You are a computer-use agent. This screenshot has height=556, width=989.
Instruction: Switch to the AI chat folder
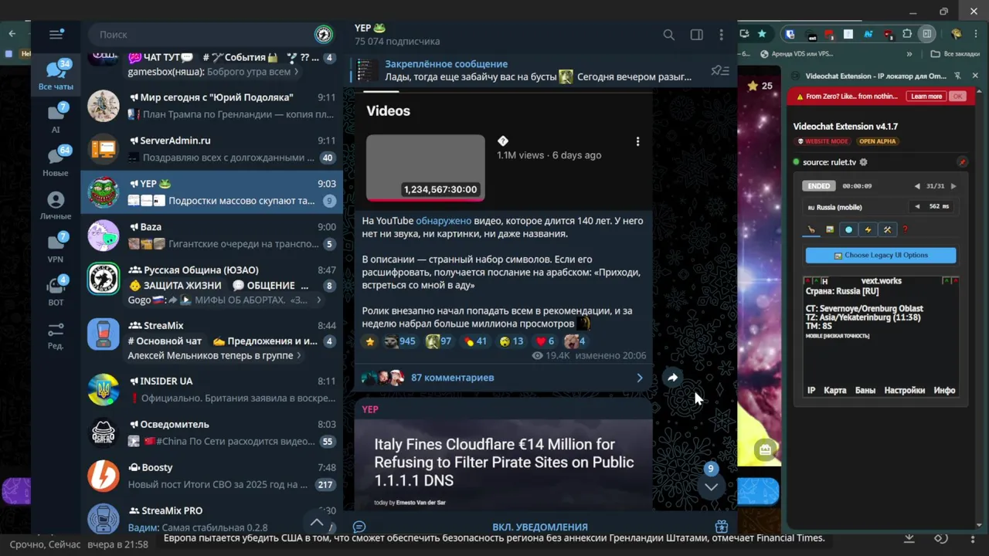click(56, 118)
